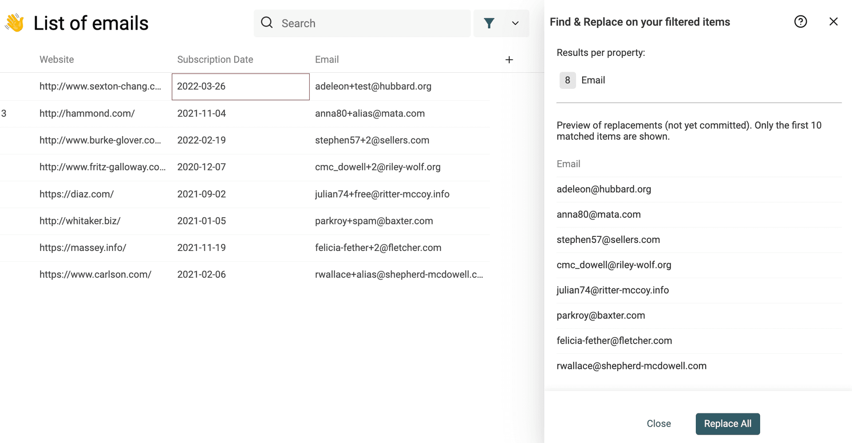Open the link https://diaz.com/
The width and height of the screenshot is (852, 443).
coord(76,194)
